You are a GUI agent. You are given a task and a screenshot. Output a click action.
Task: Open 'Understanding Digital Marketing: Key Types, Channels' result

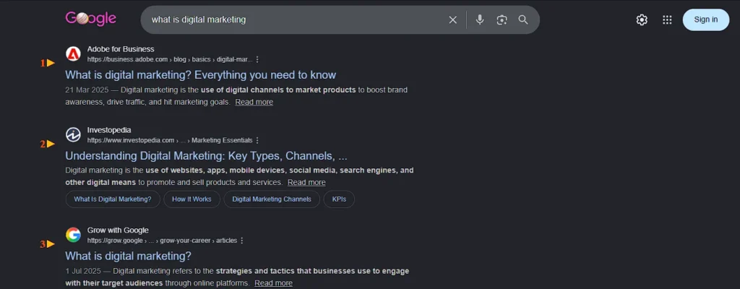(206, 156)
